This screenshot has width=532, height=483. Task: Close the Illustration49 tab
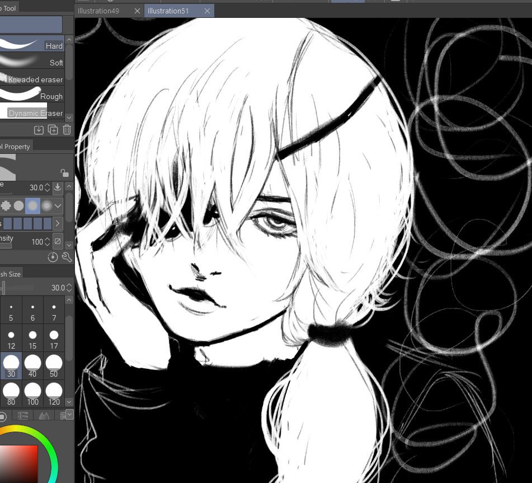click(137, 11)
